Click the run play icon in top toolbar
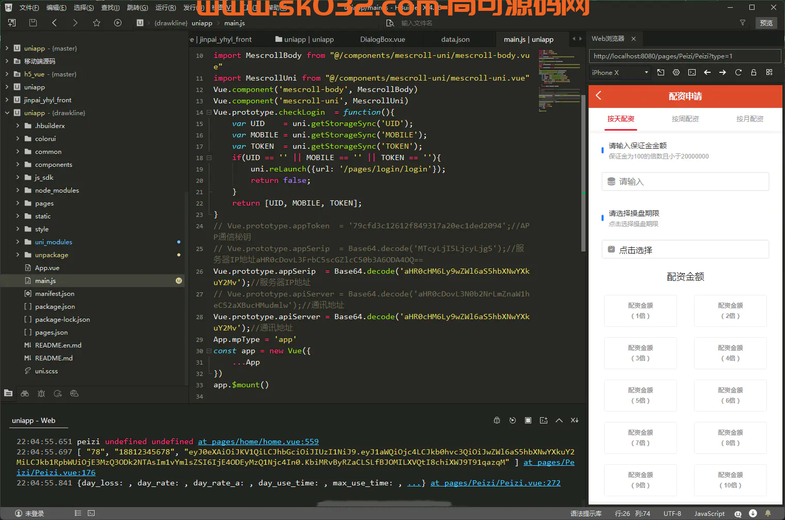The width and height of the screenshot is (785, 520). [x=118, y=23]
